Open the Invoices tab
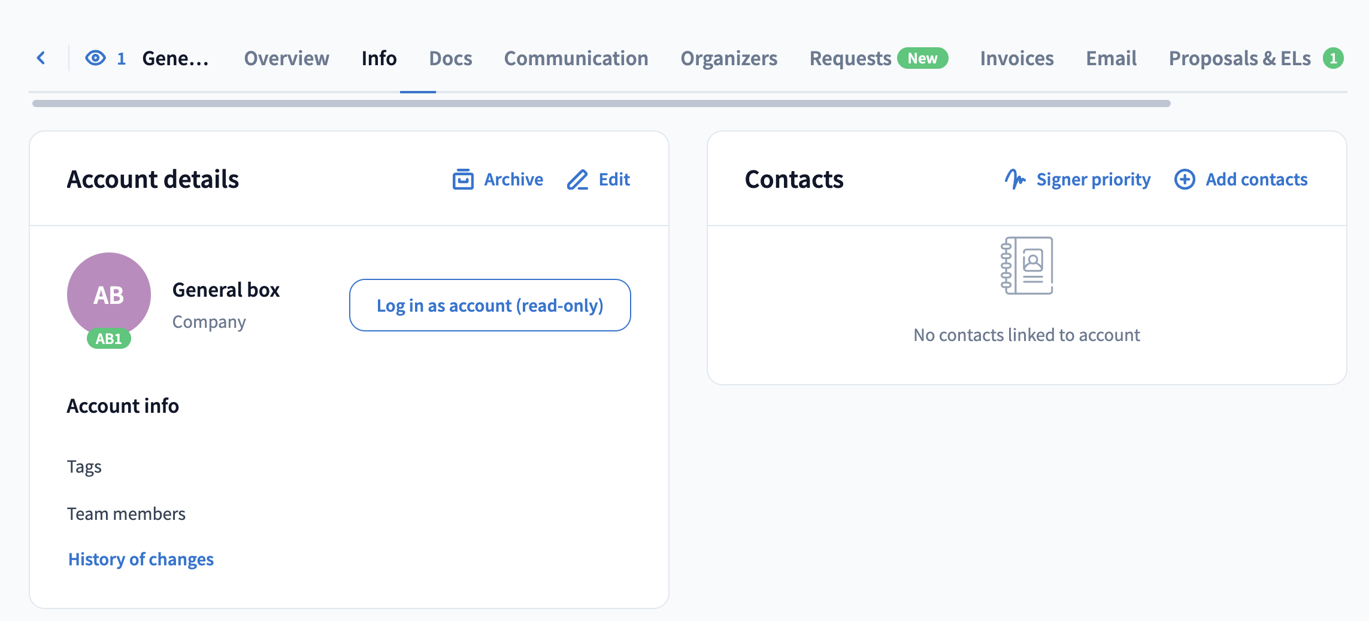1369x621 pixels. (1016, 59)
